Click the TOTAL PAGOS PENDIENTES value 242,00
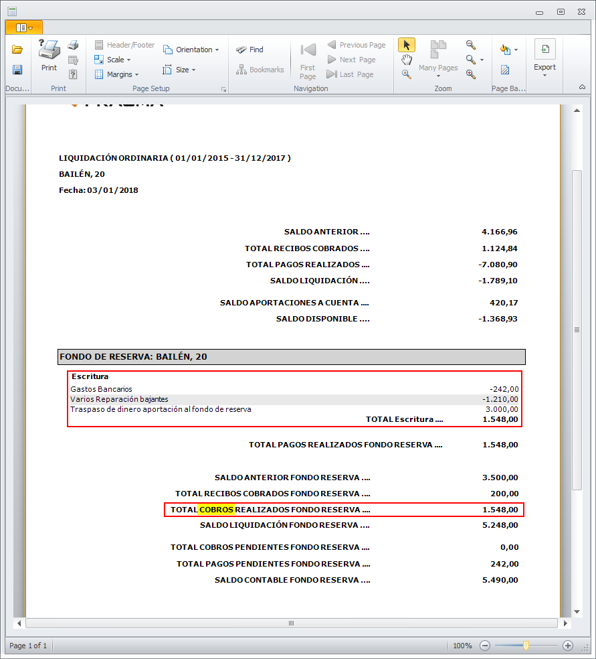The height and width of the screenshot is (659, 596). pos(504,564)
